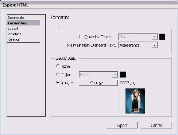This screenshot has width=178, height=135.
Task: Click the 0022.jpg file name
Action: [x=128, y=83]
